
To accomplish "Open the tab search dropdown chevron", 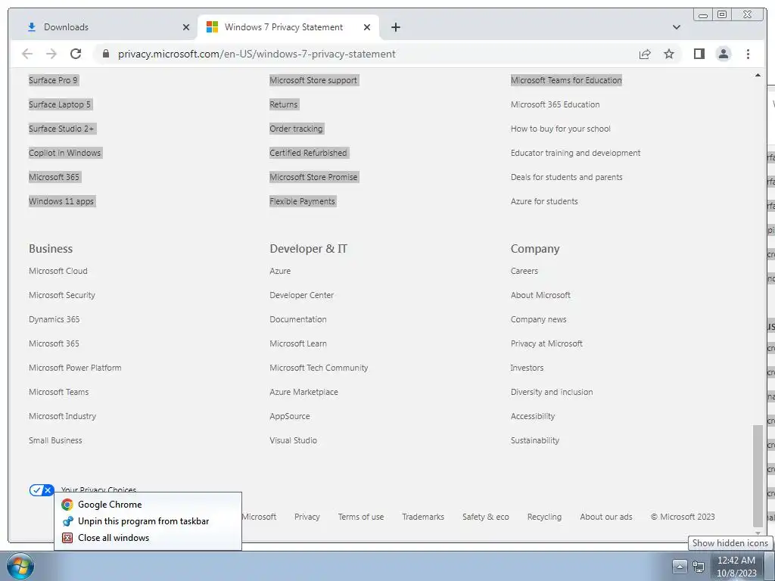I will coord(677,27).
